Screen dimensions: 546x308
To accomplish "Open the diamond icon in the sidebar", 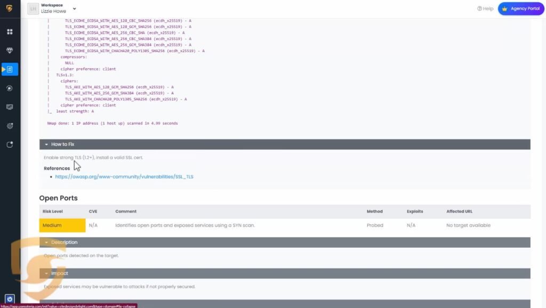I will pos(10,51).
